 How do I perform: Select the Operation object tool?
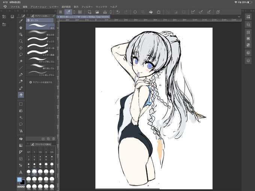coord(21,34)
